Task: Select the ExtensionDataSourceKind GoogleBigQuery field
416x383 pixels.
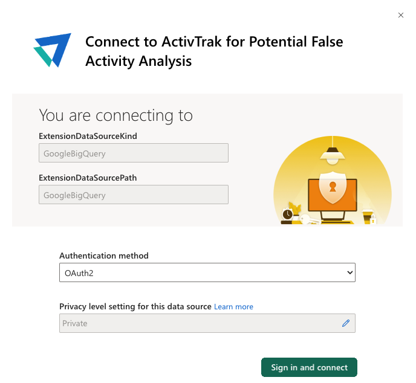Action: point(134,153)
